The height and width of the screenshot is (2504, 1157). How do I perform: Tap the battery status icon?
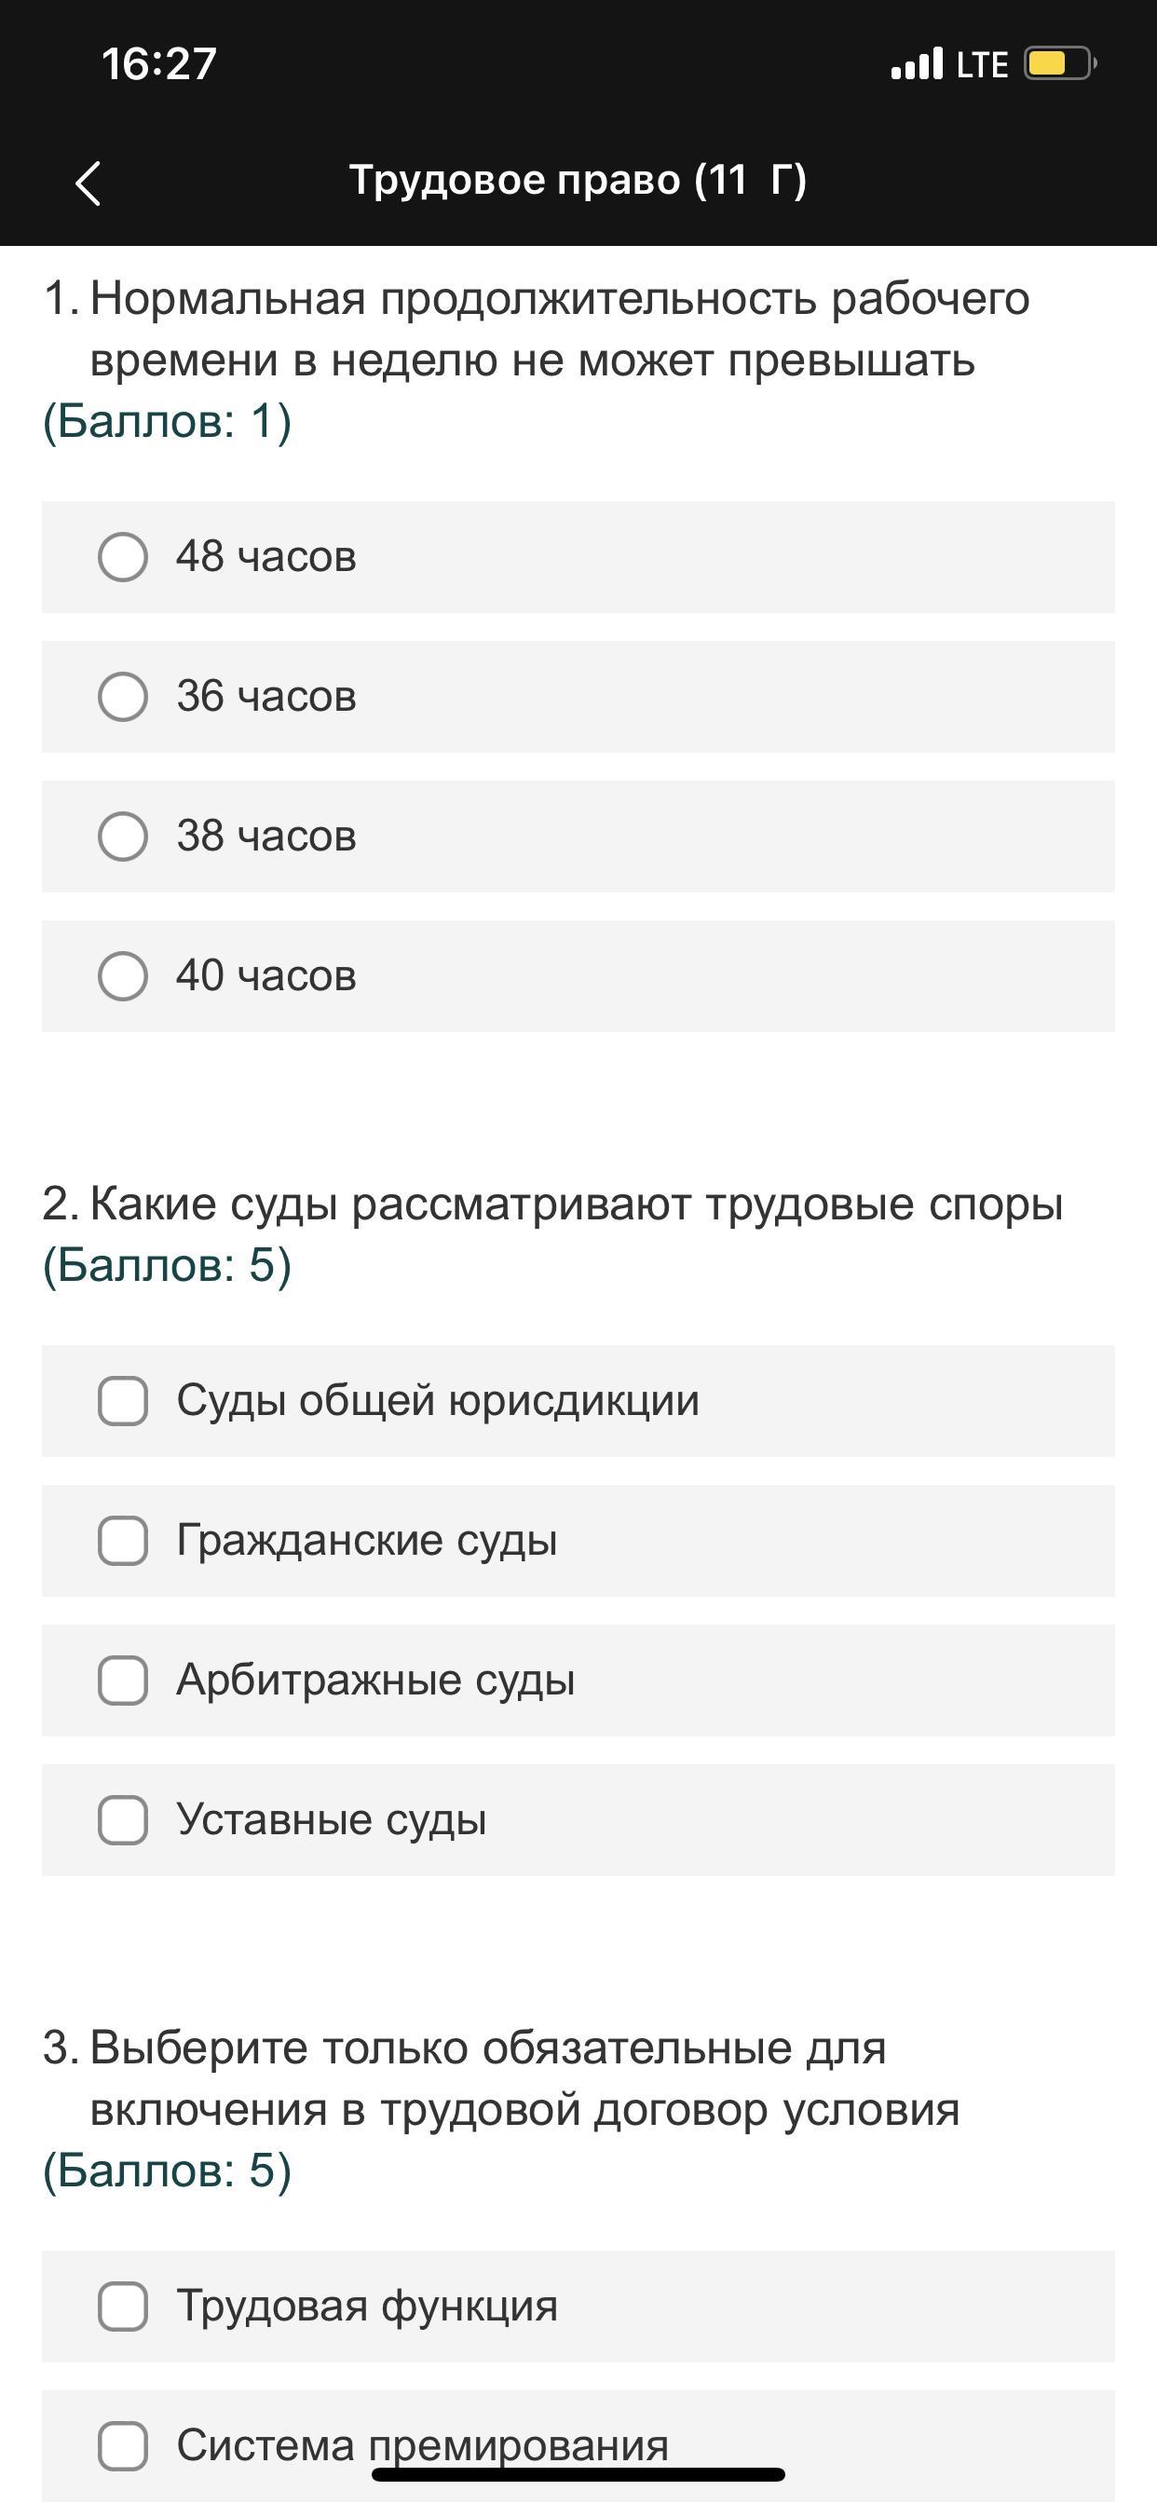pyautogui.click(x=1059, y=64)
